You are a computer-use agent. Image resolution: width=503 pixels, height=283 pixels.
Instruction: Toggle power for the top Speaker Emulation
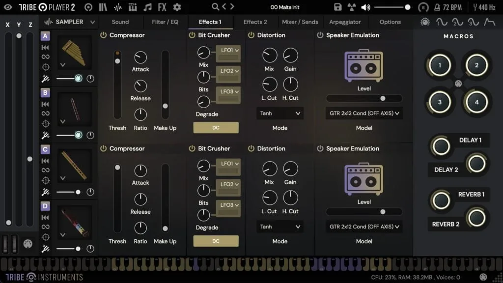(x=320, y=35)
